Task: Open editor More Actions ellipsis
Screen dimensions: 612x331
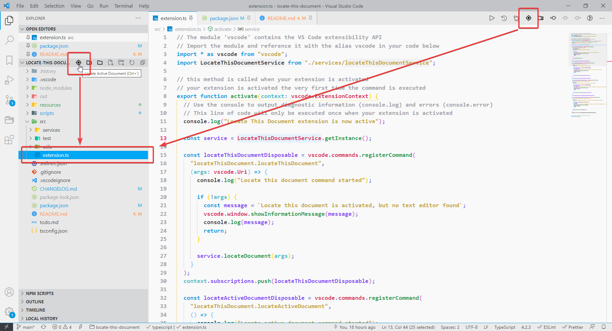Action: click(x=602, y=18)
